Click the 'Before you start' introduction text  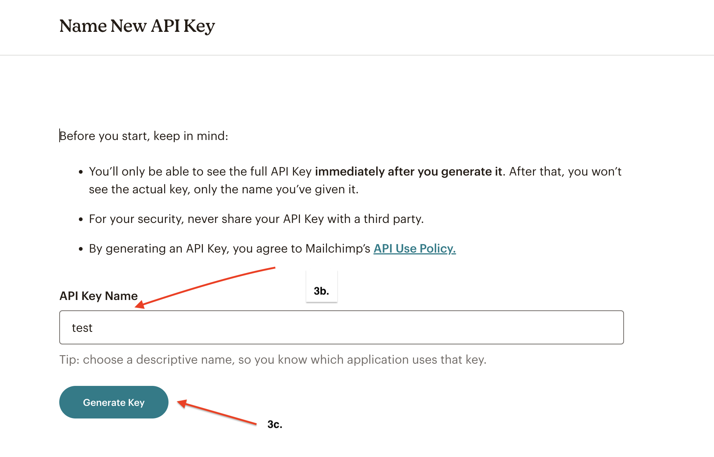click(144, 136)
